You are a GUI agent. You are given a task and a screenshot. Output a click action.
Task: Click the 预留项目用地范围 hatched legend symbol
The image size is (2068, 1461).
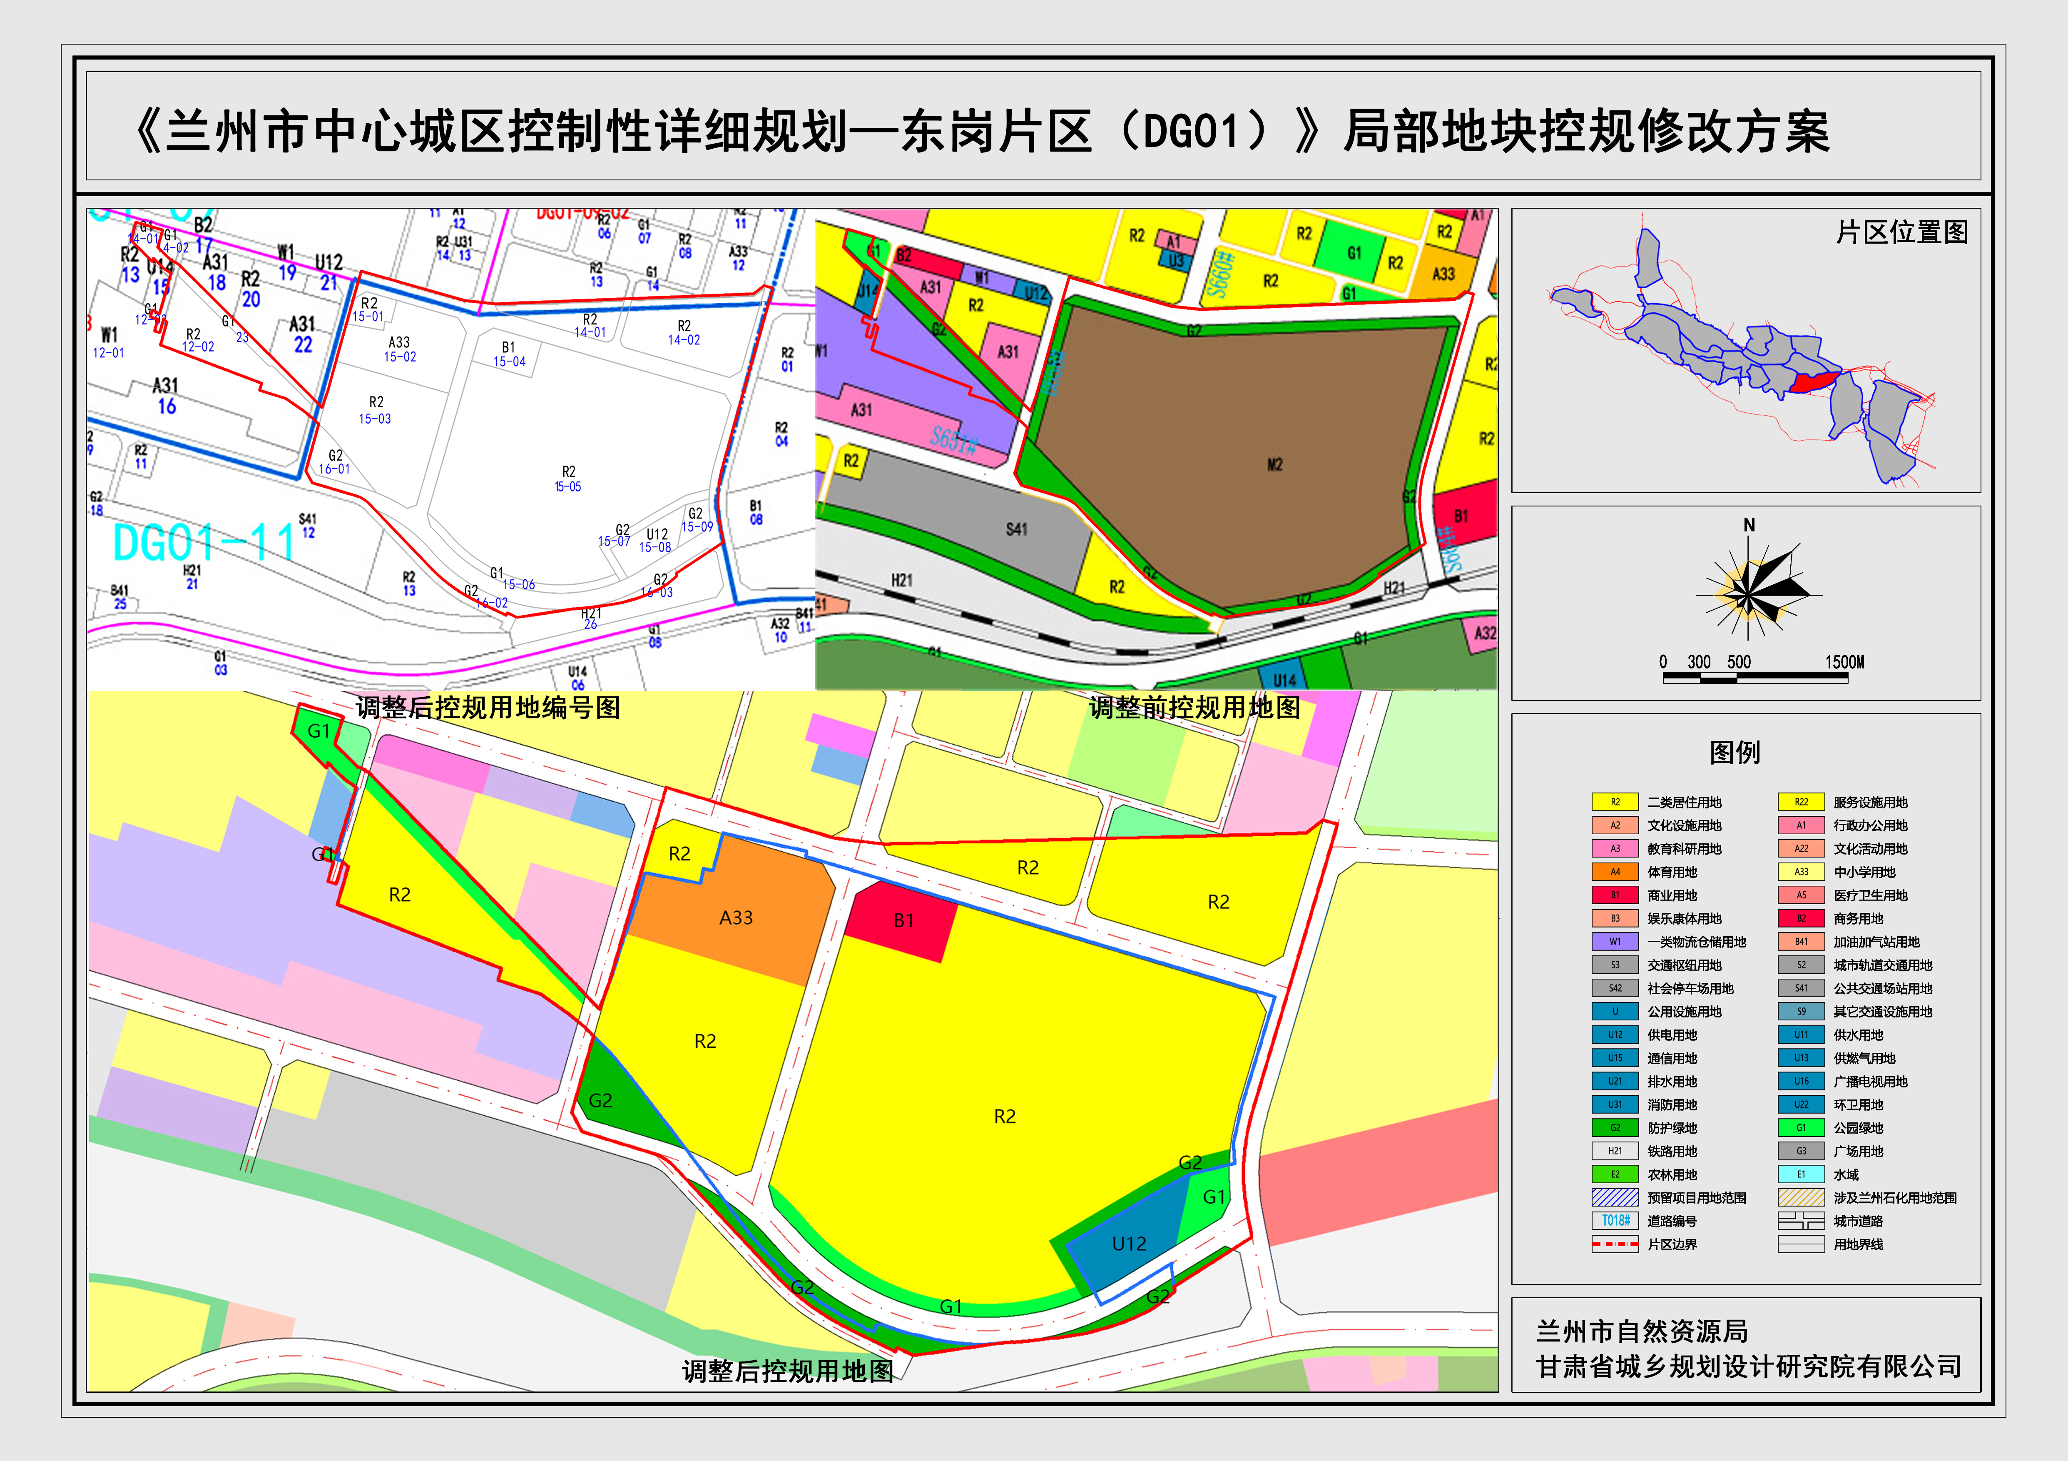coord(1617,1198)
